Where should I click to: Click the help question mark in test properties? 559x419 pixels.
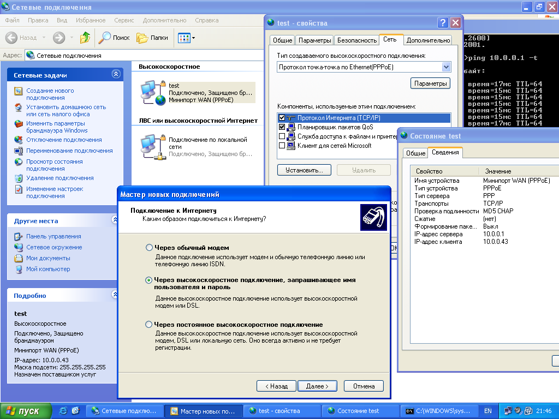point(442,23)
